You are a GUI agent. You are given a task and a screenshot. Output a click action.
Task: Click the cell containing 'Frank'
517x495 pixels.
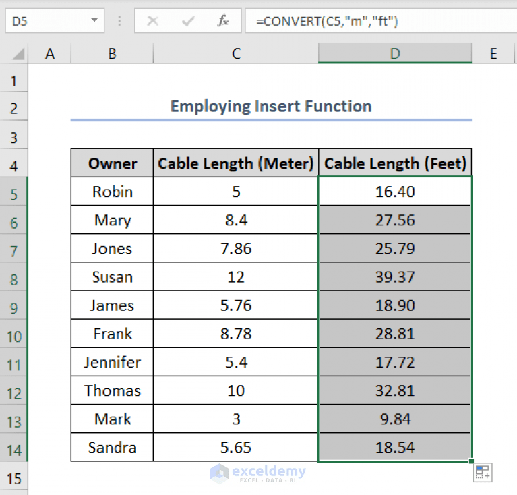[x=112, y=333]
